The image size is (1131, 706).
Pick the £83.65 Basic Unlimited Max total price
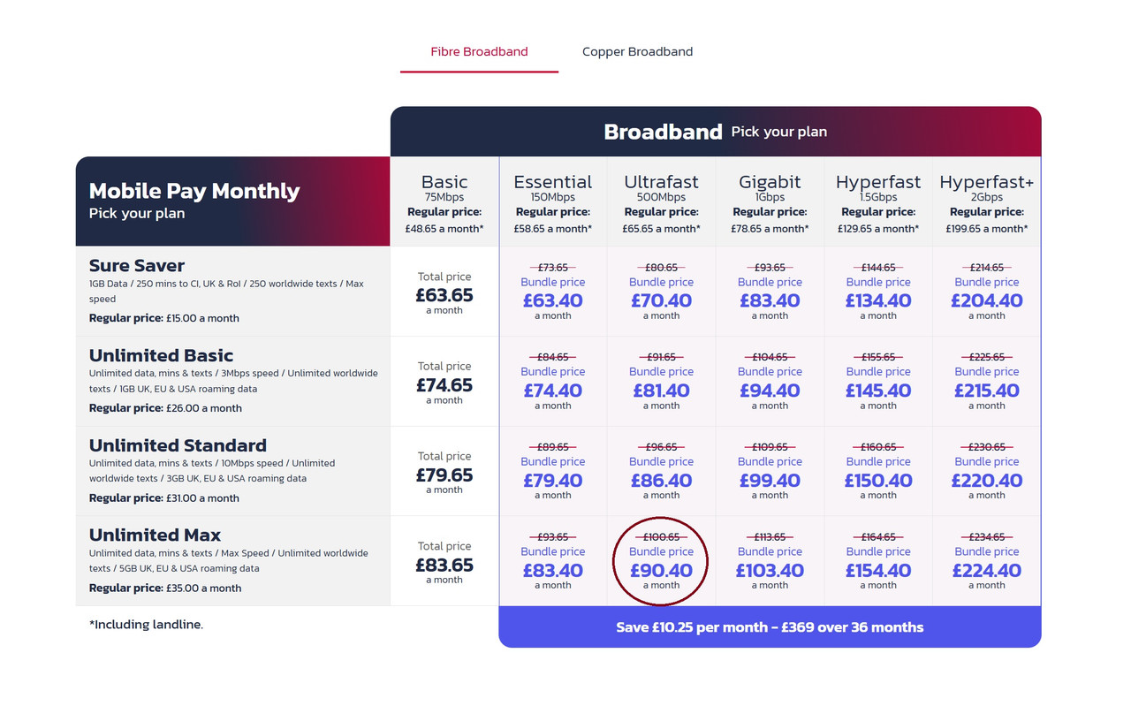coord(444,565)
